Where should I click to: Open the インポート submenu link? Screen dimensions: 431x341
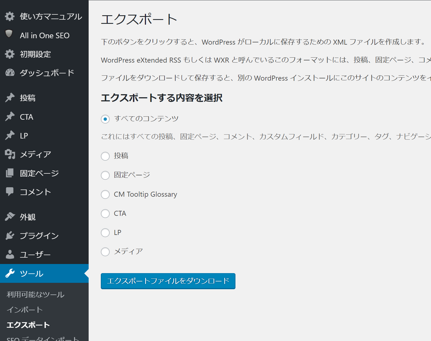[x=25, y=310]
